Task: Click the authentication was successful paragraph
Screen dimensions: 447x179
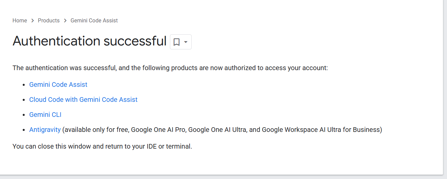Action: (170, 68)
